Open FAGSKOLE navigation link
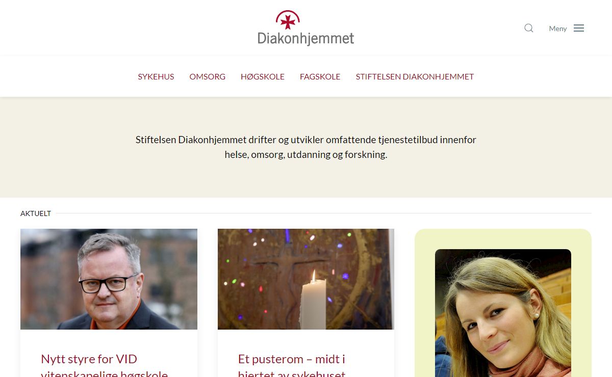Screen dimensions: 612x377 [320, 76]
